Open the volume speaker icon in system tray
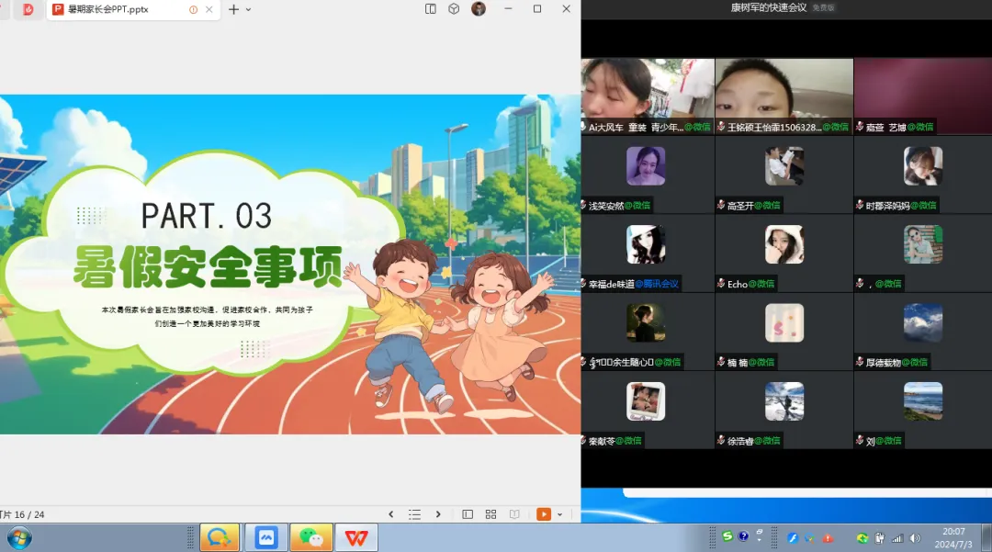This screenshot has height=552, width=992. [x=915, y=537]
